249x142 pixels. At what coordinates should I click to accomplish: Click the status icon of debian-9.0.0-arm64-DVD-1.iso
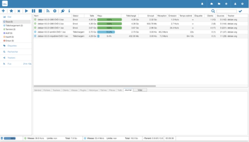(x=35, y=32)
